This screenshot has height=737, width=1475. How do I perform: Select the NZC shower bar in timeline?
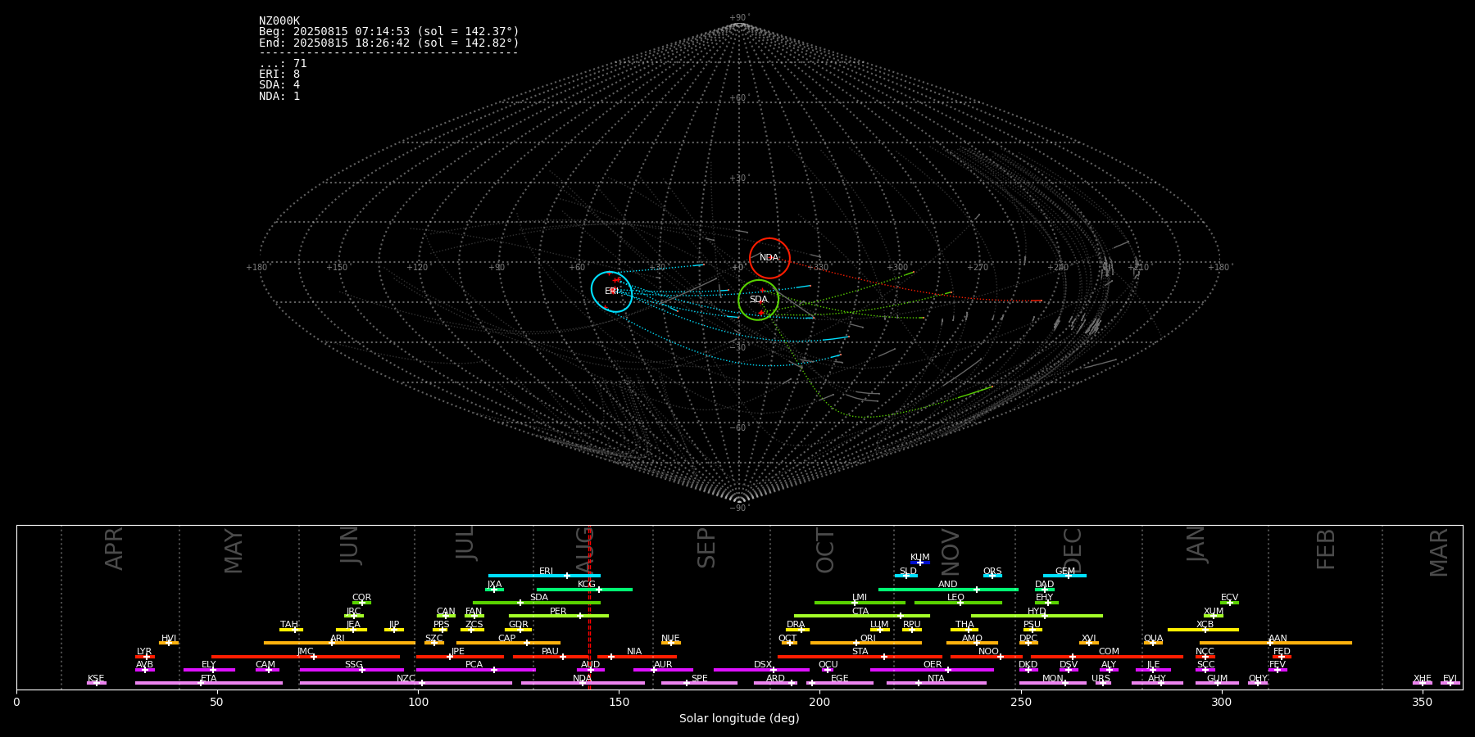[406, 683]
